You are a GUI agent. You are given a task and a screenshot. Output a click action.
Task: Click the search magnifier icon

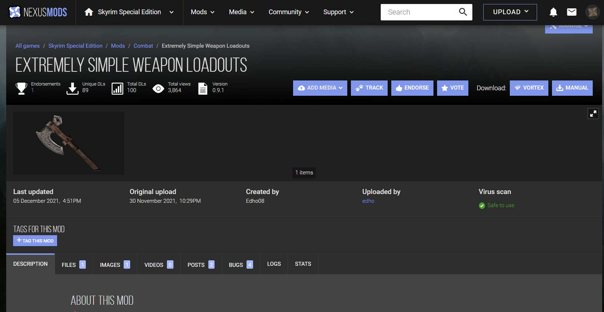pyautogui.click(x=463, y=12)
